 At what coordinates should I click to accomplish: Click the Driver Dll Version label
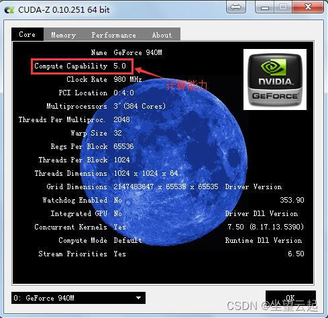[x=262, y=213]
